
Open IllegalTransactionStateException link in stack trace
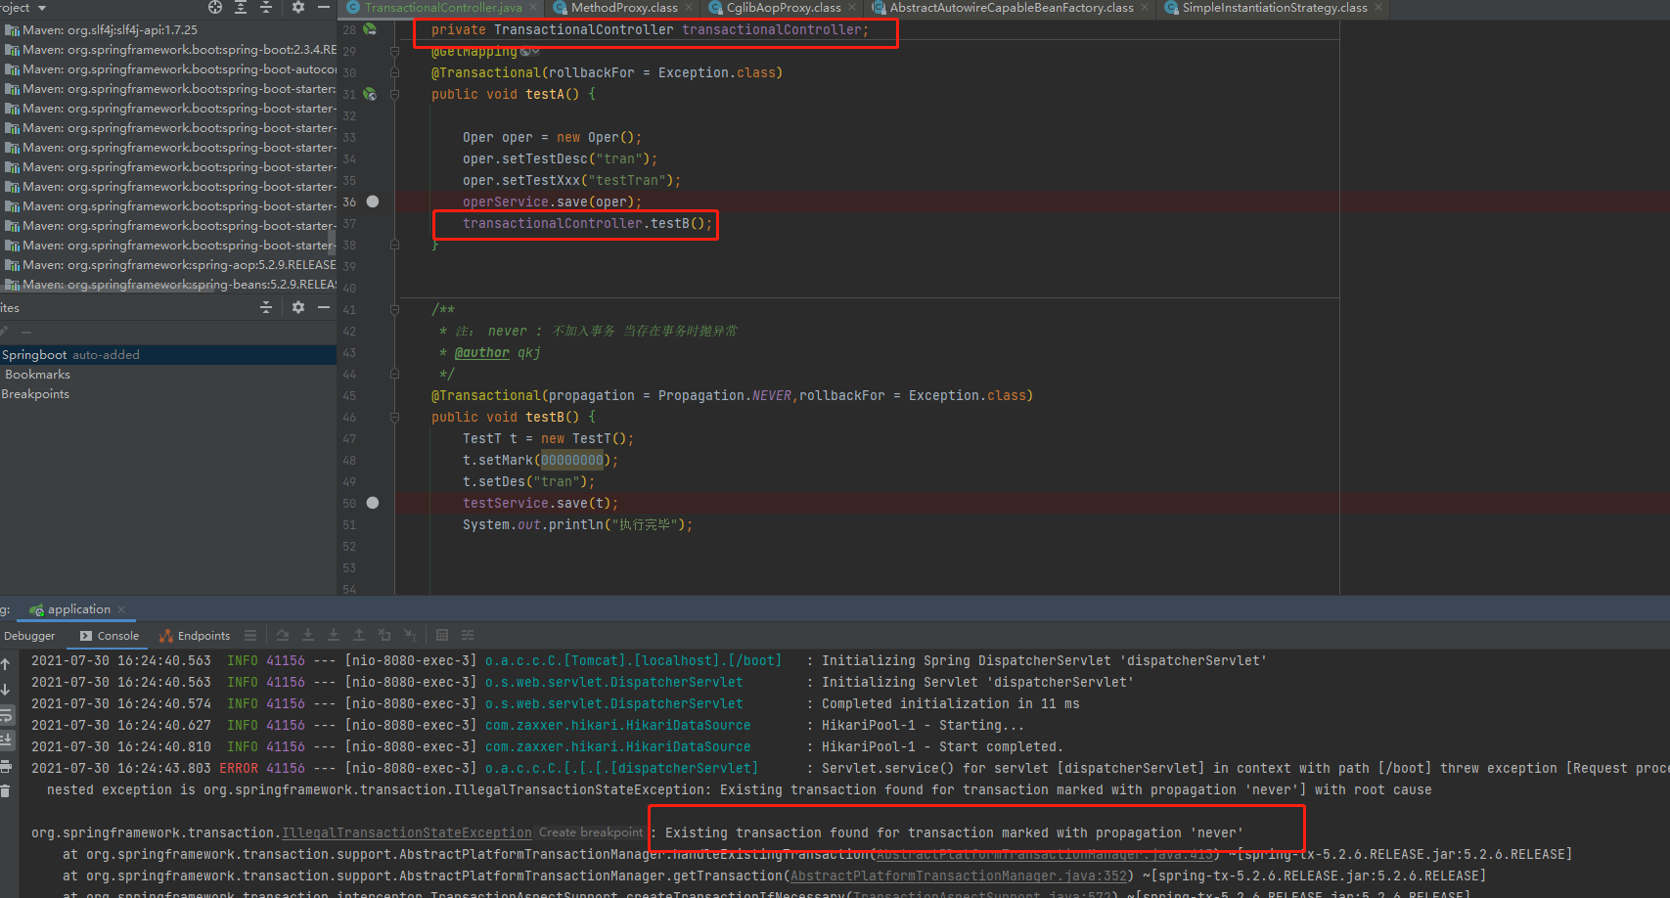pyautogui.click(x=407, y=832)
